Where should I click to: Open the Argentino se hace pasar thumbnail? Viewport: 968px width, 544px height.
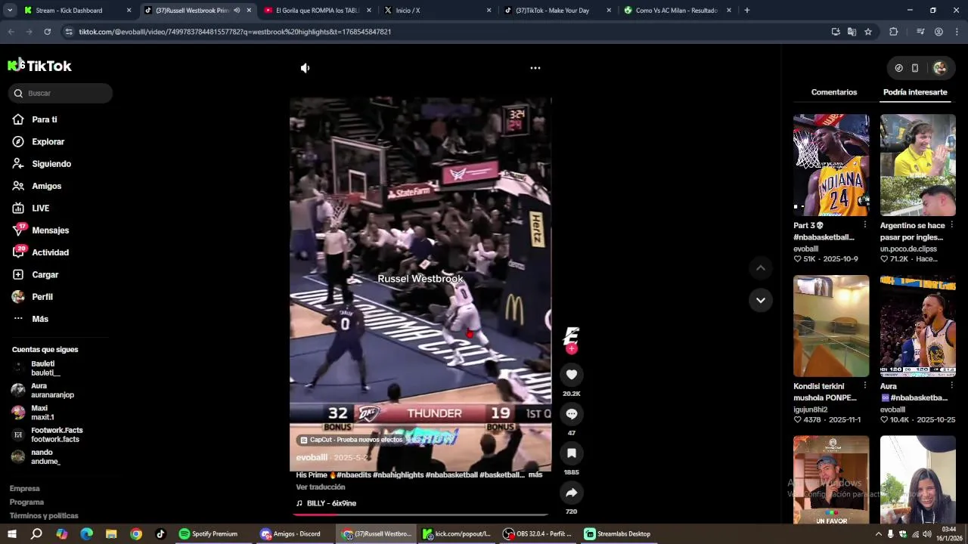918,165
